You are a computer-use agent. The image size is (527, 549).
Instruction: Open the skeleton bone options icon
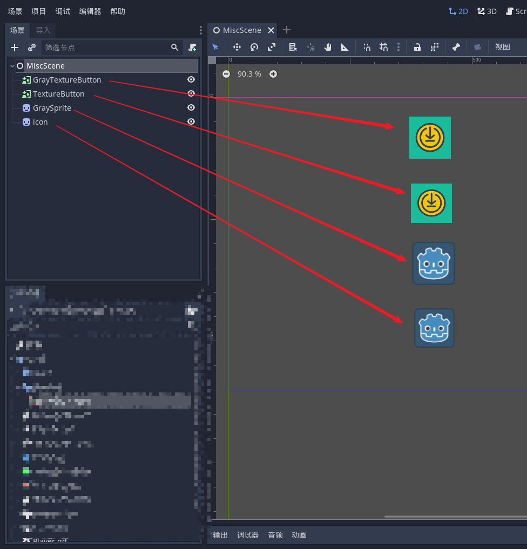coord(456,48)
